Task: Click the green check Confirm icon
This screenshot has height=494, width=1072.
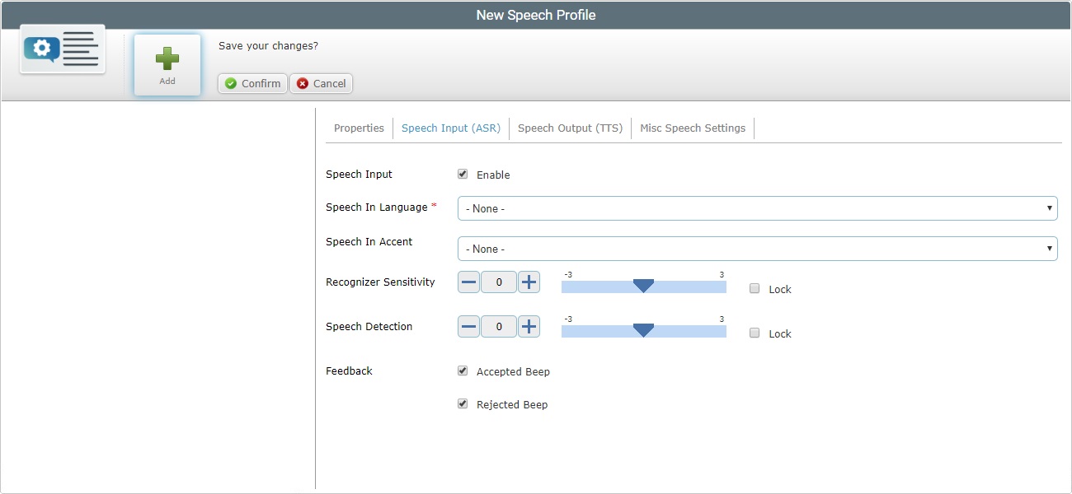Action: [x=230, y=83]
